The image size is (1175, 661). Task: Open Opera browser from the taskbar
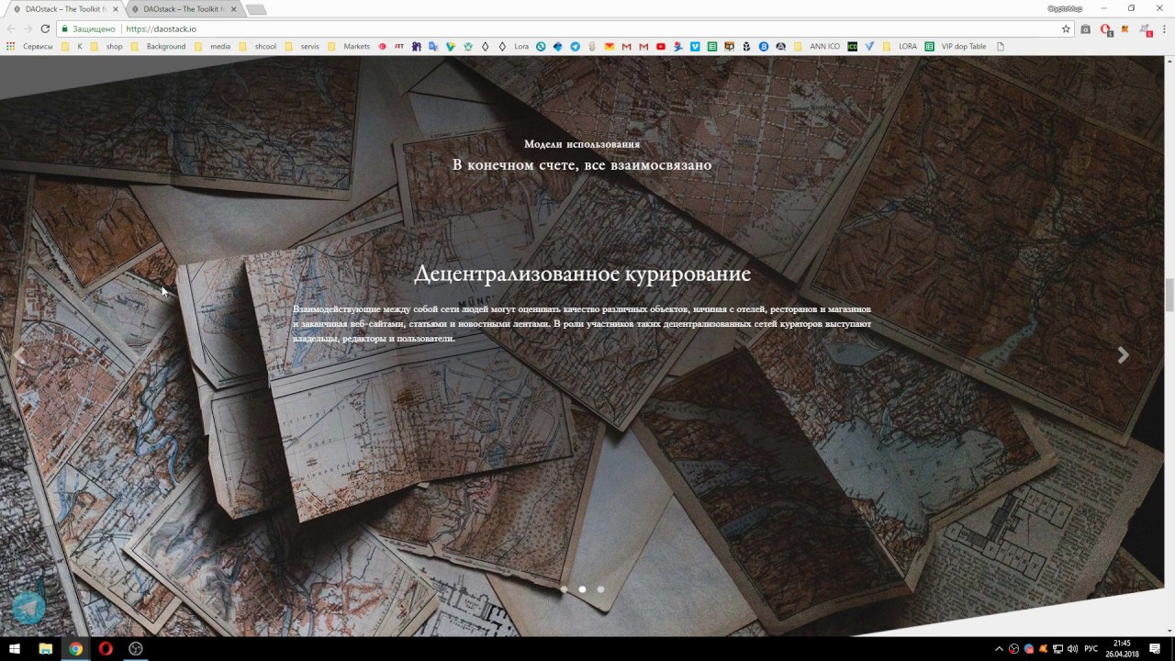coord(106,649)
